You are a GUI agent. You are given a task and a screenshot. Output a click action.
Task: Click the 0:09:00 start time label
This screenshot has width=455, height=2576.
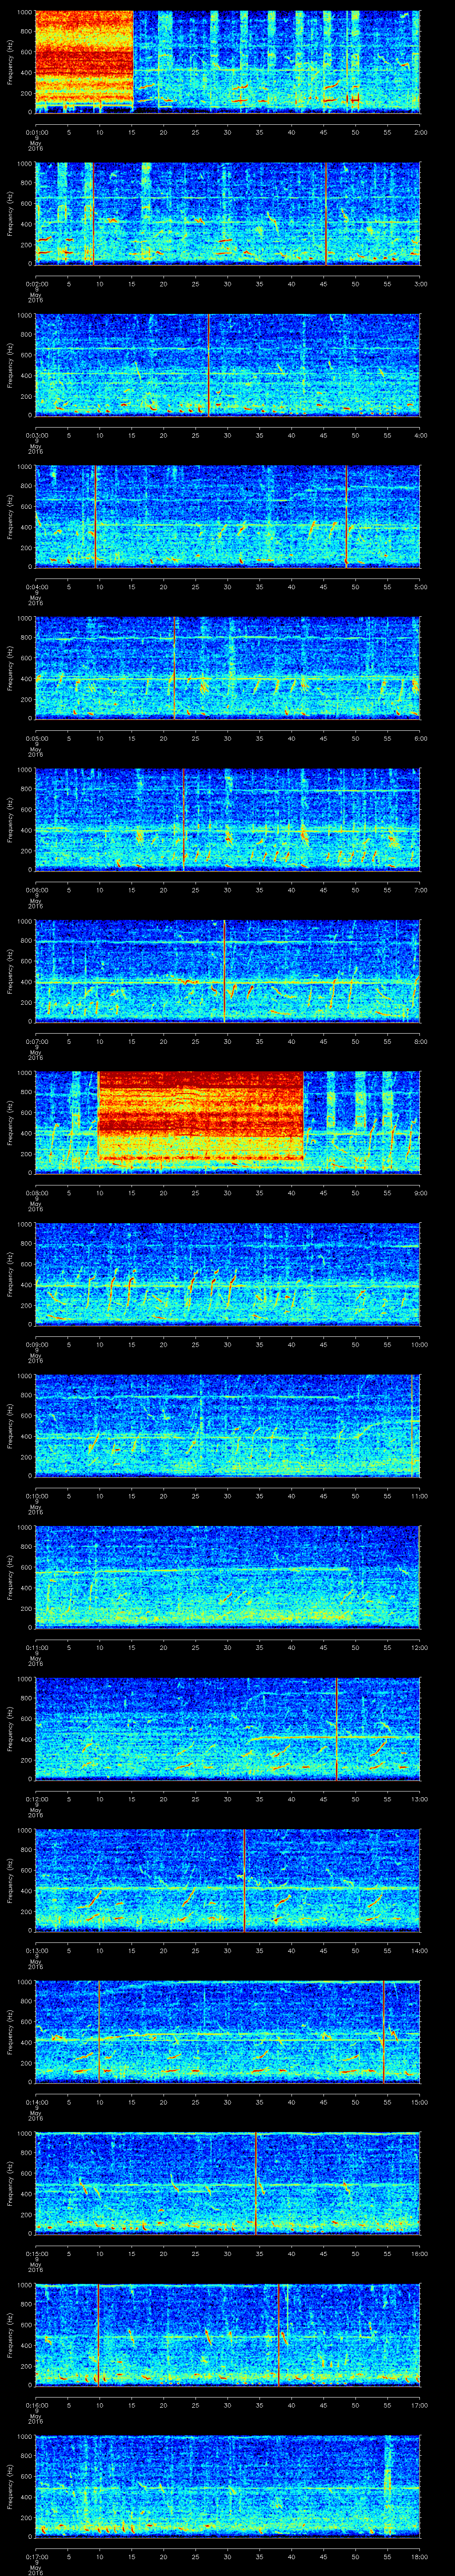36,1344
